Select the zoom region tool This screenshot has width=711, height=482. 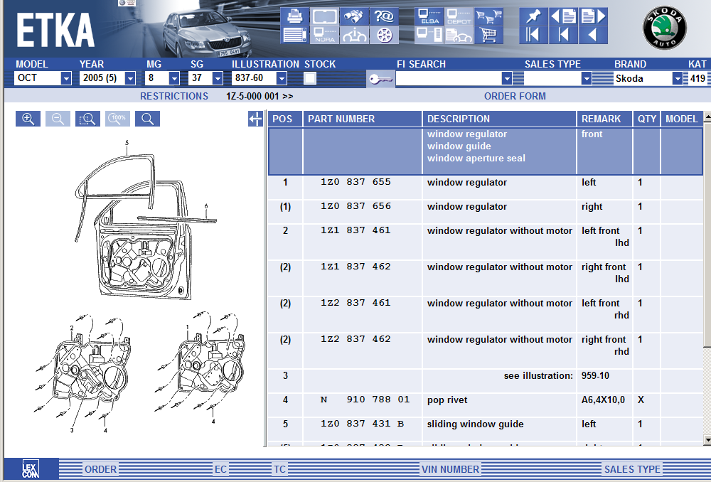pyautogui.click(x=87, y=119)
